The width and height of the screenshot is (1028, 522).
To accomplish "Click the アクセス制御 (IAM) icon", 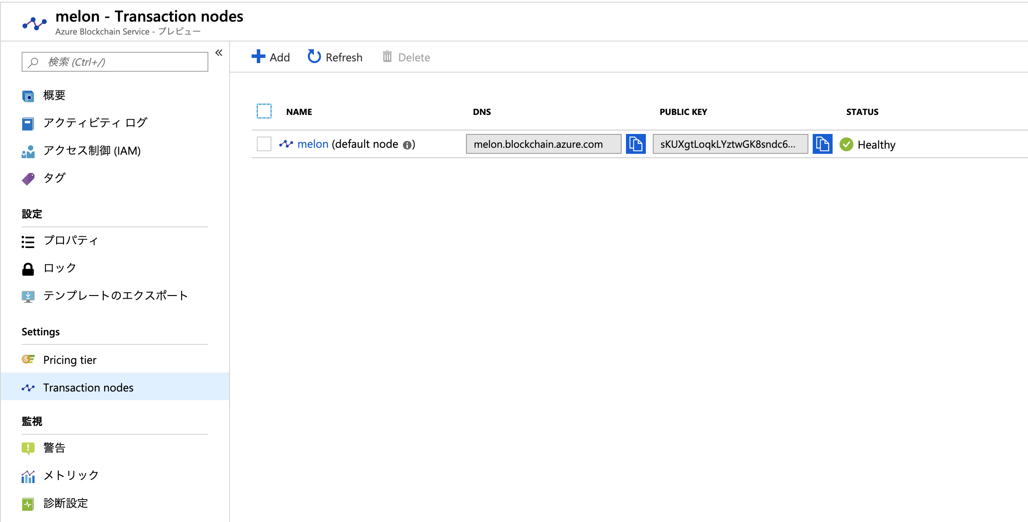I will (28, 151).
